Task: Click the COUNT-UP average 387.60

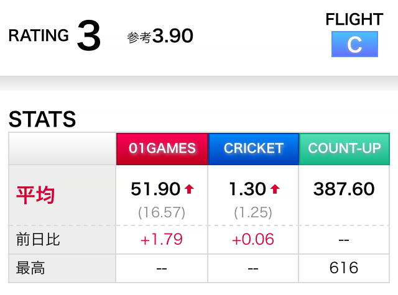Action: 344,189
